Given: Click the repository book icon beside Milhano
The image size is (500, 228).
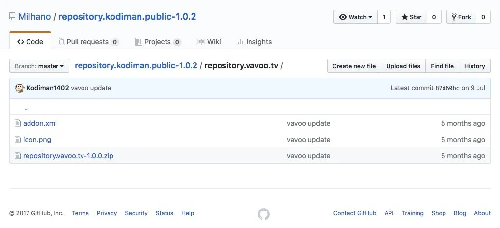Looking at the screenshot, I should coord(12,17).
